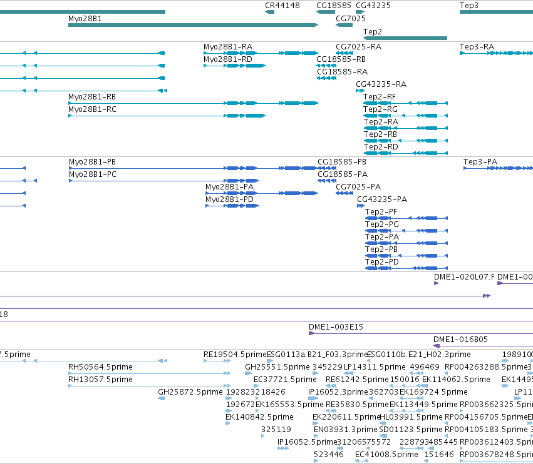Select EST EK114062.5prime
This screenshot has height=464, width=533.
[x=424, y=386]
